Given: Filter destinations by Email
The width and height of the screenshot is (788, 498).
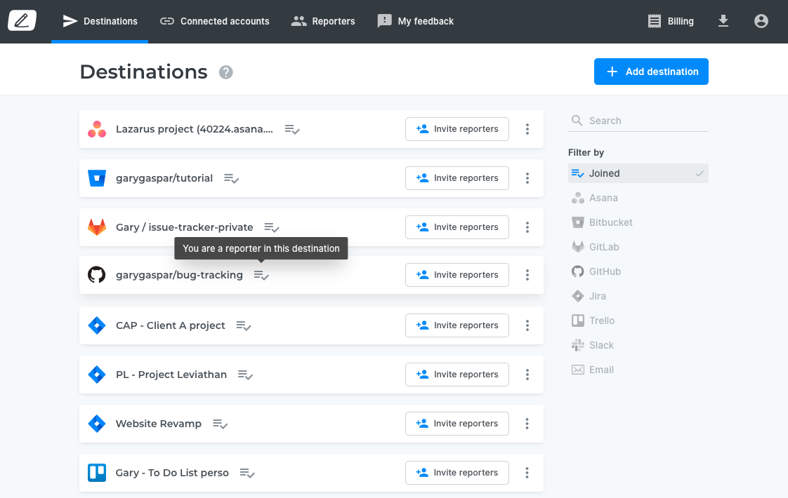Looking at the screenshot, I should (593, 370).
